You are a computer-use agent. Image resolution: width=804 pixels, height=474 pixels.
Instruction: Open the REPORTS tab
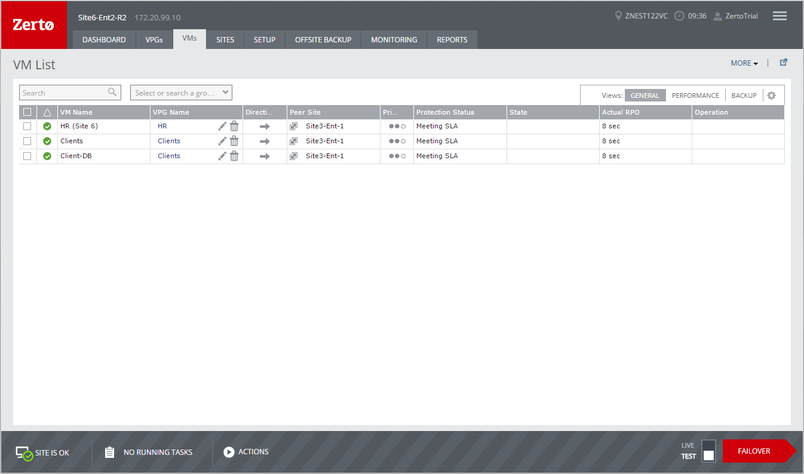click(x=452, y=40)
